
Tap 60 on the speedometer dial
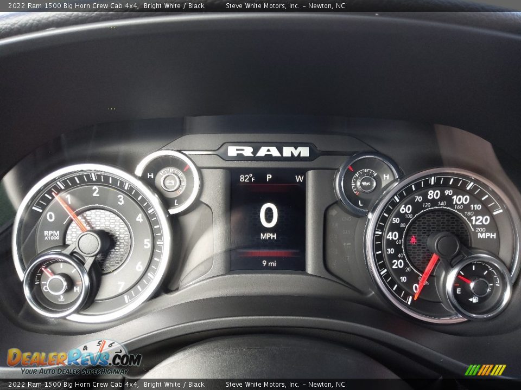pyautogui.click(x=406, y=209)
